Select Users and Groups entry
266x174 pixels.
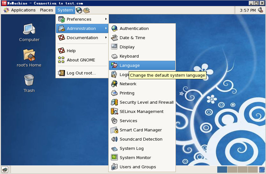142,167
